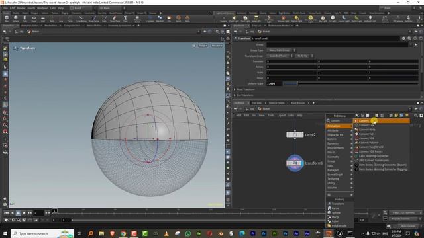This screenshot has height=238, width=424.
Task: Expand the Pre-Transform section
Action: pyautogui.click(x=235, y=95)
